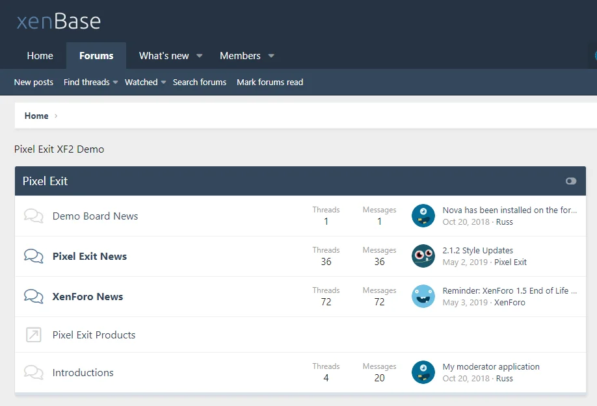This screenshot has height=406, width=597.
Task: Click the Pixel Exit Products external link icon
Action: [33, 335]
